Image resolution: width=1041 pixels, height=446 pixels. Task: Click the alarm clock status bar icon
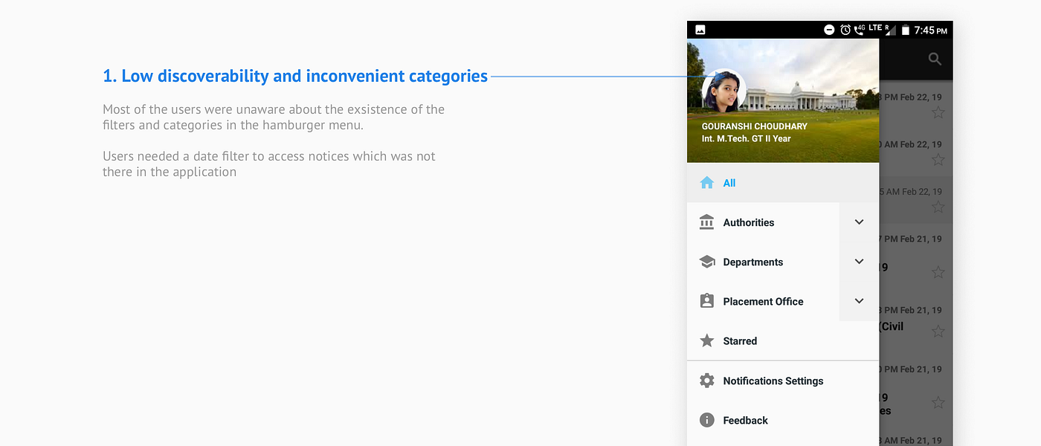845,29
